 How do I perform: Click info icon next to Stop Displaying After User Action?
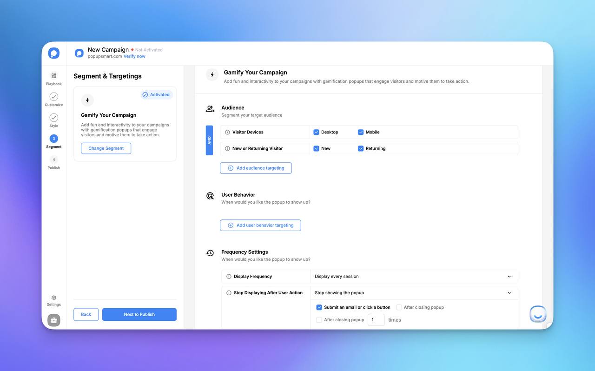click(229, 293)
